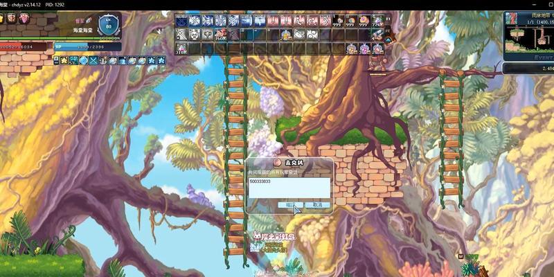The width and height of the screenshot is (554, 277).
Task: Activate the first pink running-figure skill
Action: (299, 21)
